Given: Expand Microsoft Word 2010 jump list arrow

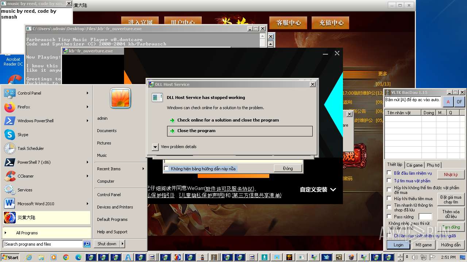Looking at the screenshot, I should pyautogui.click(x=88, y=204).
